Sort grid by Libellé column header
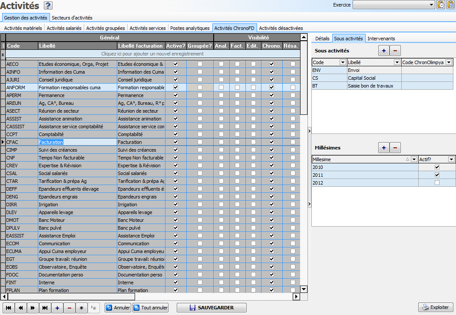This screenshot has width=456, height=315. point(77,46)
